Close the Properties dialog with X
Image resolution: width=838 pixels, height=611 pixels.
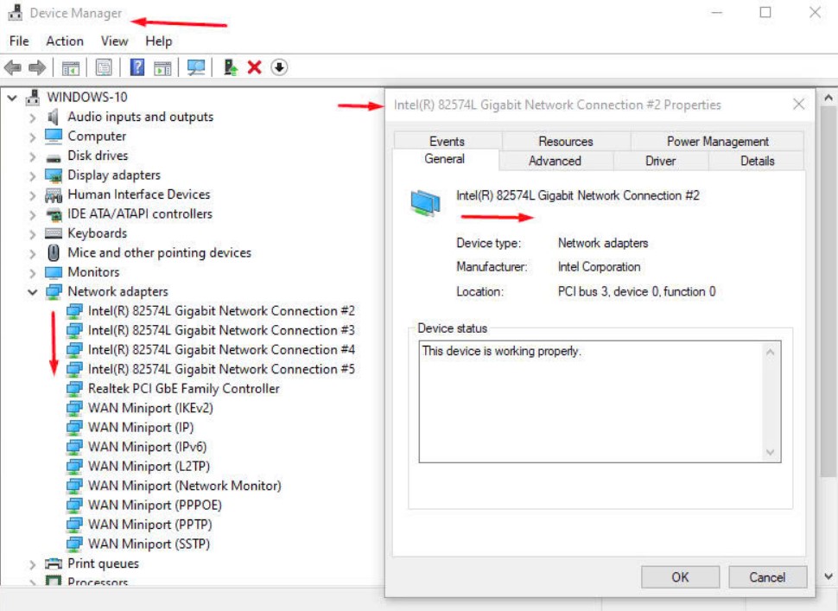pos(799,104)
